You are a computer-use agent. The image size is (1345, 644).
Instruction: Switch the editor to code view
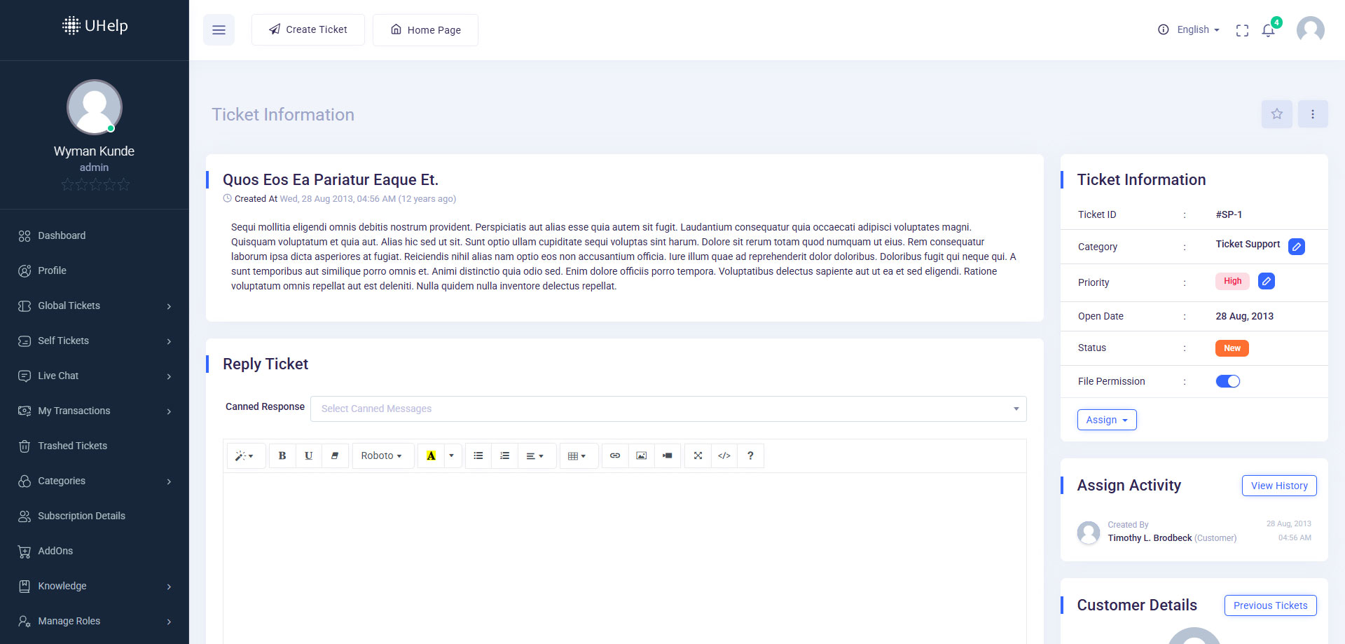724,455
